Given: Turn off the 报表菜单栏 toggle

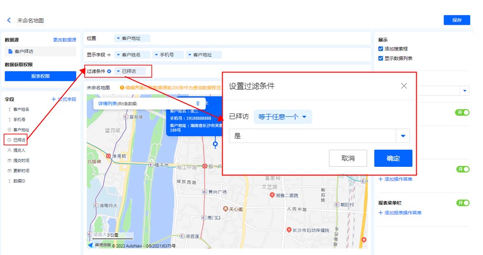Looking at the screenshot, I should pos(462,203).
